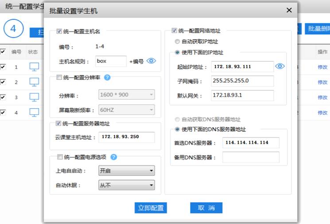
Task: Open the 自动休眠 dropdown
Action: coord(126,185)
